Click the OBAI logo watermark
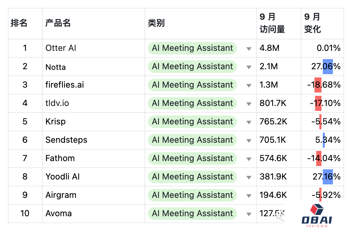Image resolution: width=352 pixels, height=231 pixels. click(317, 216)
